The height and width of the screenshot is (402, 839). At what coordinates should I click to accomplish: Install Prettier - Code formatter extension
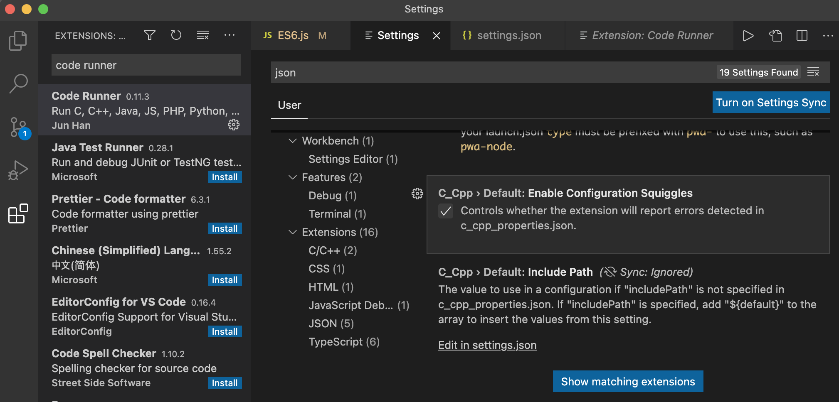[x=225, y=228]
